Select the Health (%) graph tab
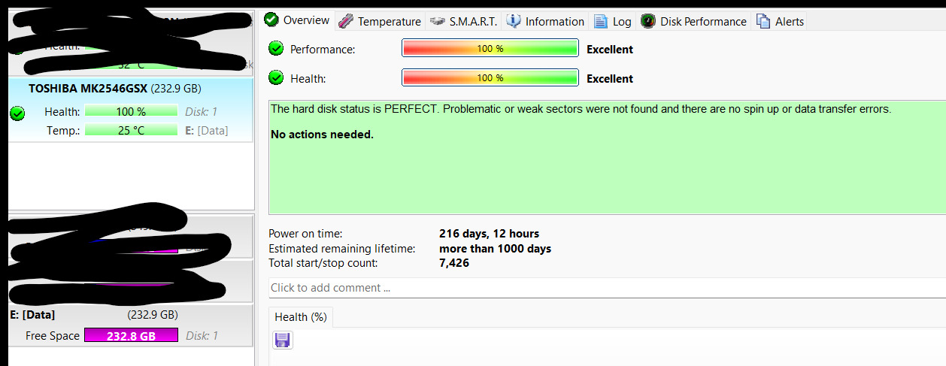 [x=301, y=317]
